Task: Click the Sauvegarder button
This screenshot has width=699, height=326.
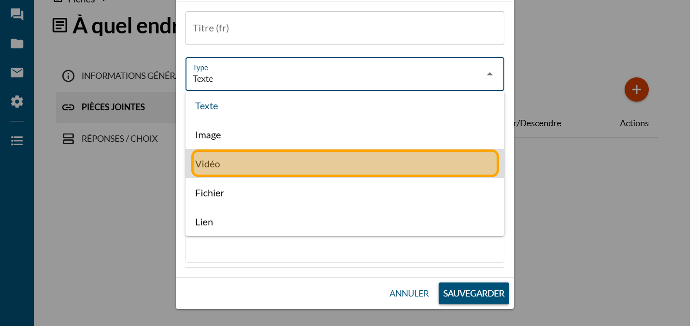Action: tap(473, 294)
